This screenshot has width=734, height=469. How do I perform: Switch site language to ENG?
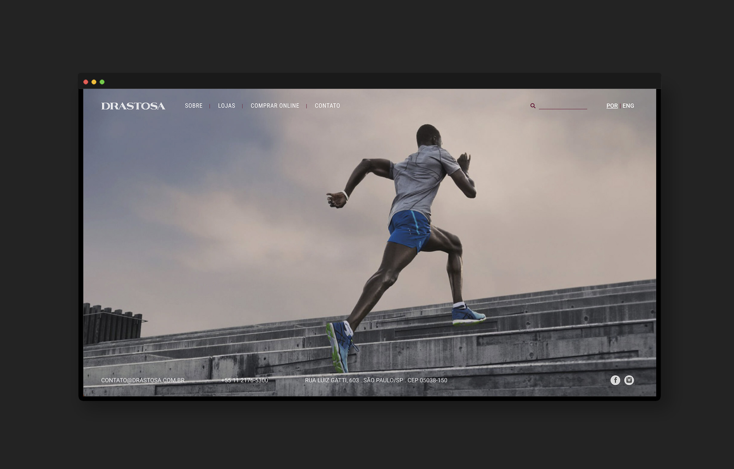tap(628, 106)
